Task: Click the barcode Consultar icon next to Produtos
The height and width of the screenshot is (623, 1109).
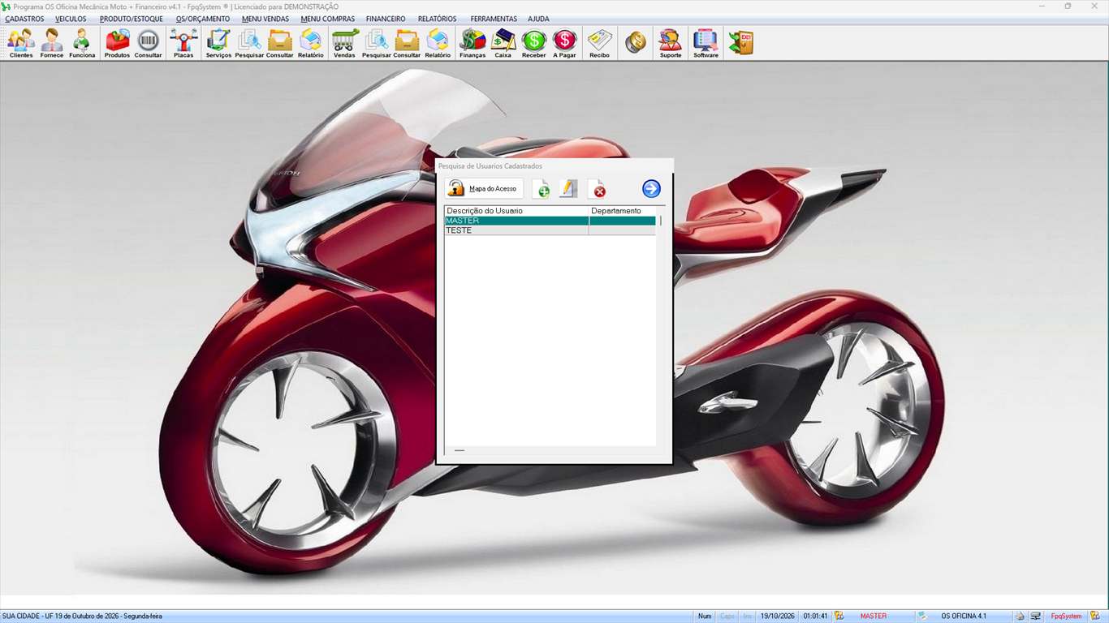Action: [148, 43]
